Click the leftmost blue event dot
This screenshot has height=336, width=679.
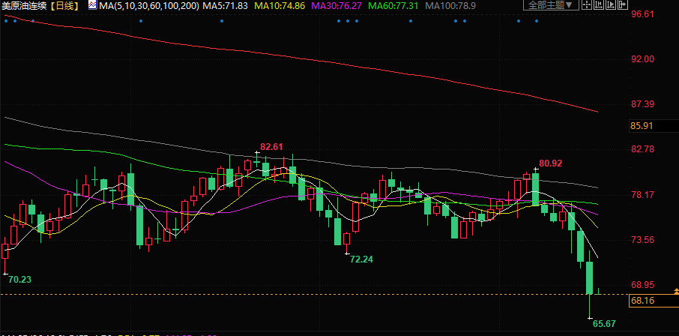(4, 20)
